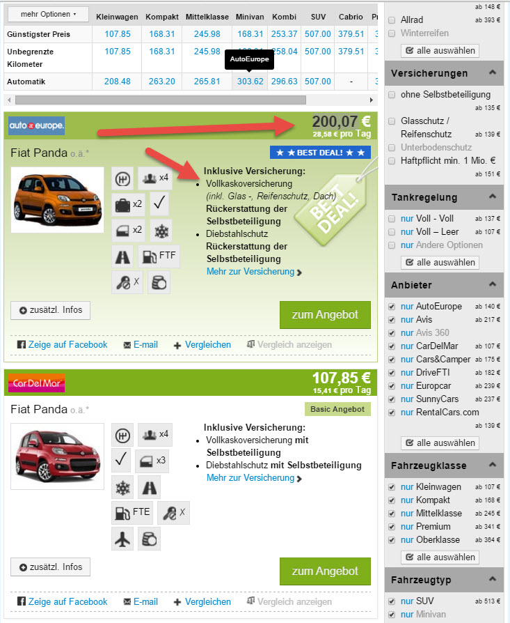Click doors x3 icon in CarDelMar offer

coord(152,461)
